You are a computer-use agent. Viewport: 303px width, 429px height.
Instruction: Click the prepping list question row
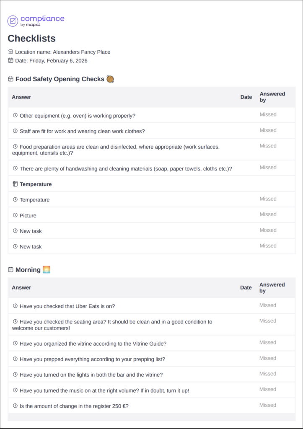coord(92,359)
